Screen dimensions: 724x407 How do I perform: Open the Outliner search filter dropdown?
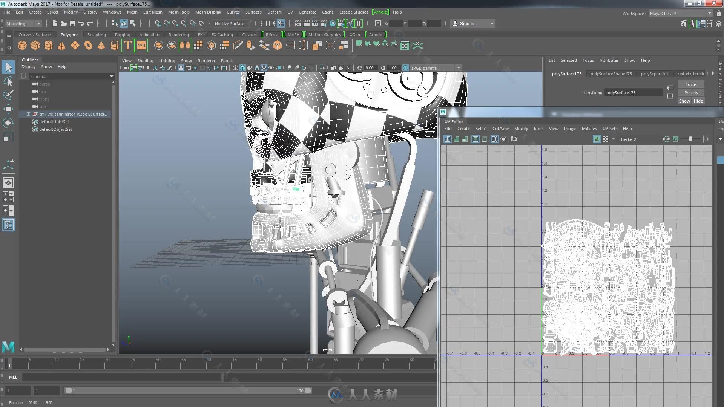[x=111, y=76]
